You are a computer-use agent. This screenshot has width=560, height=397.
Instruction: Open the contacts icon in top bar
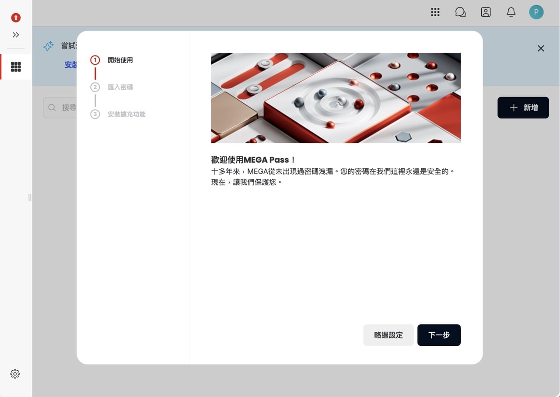pyautogui.click(x=486, y=12)
